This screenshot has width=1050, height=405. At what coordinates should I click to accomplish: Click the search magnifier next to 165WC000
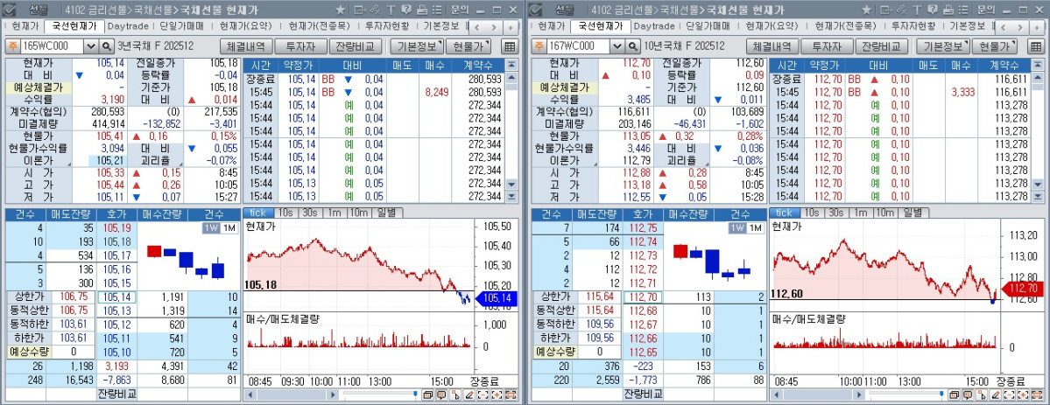pos(108,46)
